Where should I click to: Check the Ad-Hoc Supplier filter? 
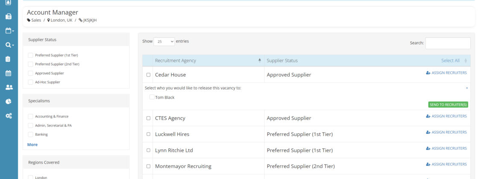pyautogui.click(x=30, y=82)
